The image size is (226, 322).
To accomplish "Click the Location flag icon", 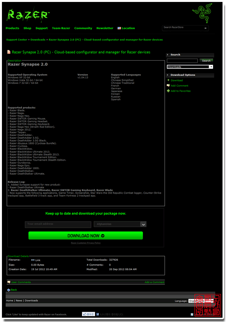I will click(119, 28).
